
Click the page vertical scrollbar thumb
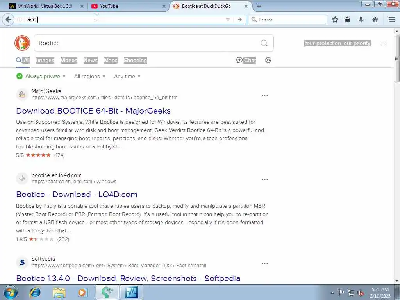[x=396, y=59]
